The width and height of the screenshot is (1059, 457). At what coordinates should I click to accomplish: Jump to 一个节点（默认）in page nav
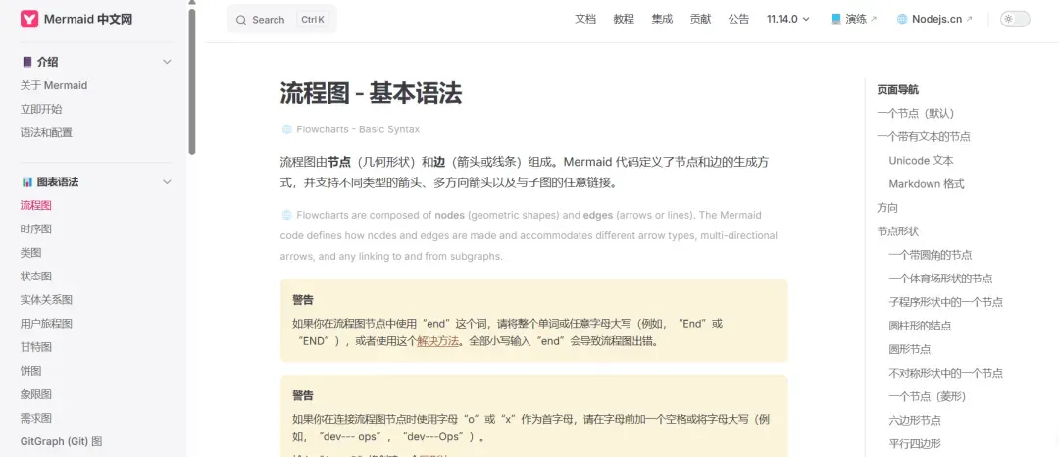[x=916, y=114]
